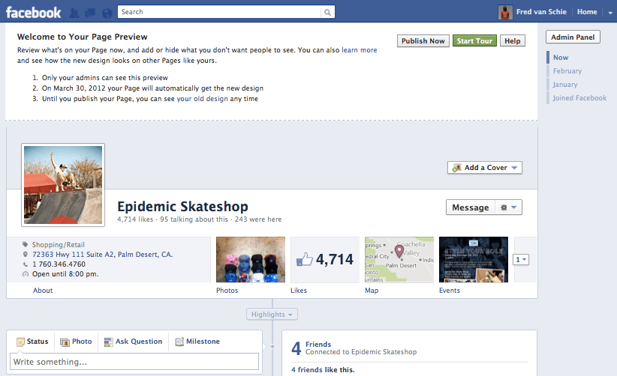Screen dimensions: 617x376
Task: Click the Ask Question icon
Action: pyautogui.click(x=108, y=342)
